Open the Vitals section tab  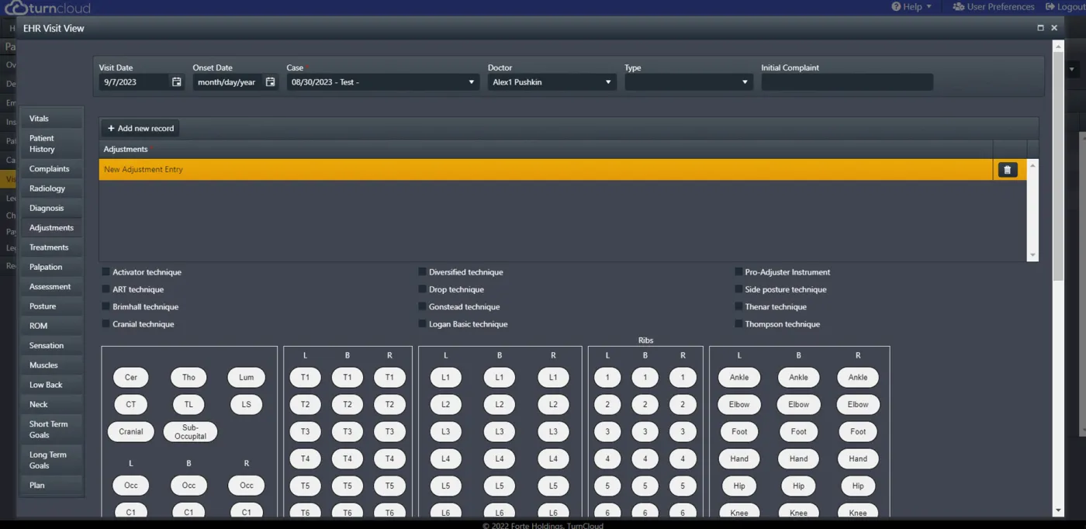click(x=51, y=119)
